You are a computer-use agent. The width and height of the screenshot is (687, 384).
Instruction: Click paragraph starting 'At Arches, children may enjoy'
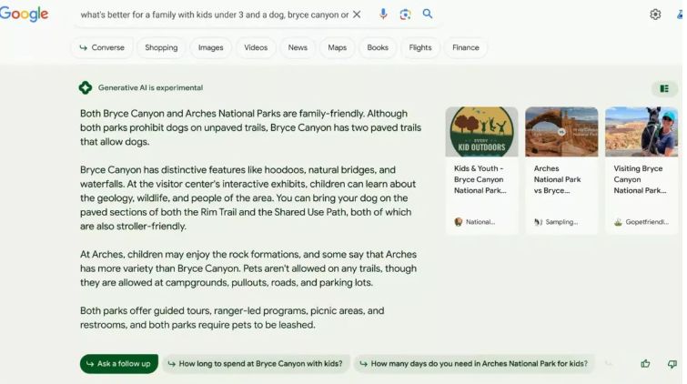point(248,268)
